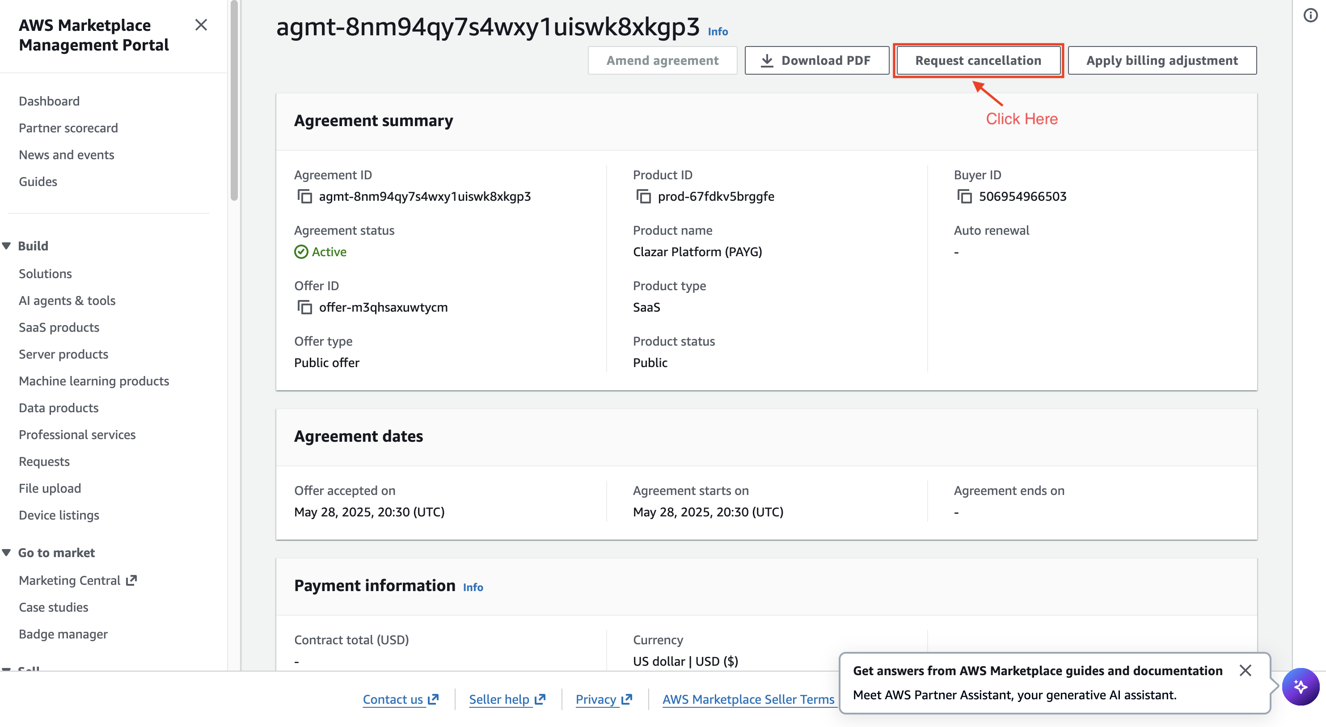Go to Partner scorecard
The width and height of the screenshot is (1326, 727).
pyautogui.click(x=68, y=128)
